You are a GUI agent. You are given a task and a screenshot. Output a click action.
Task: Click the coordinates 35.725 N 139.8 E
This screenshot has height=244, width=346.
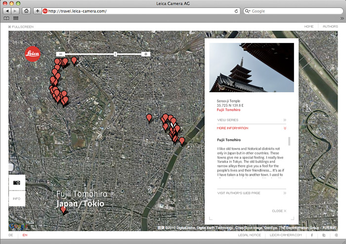coord(230,105)
